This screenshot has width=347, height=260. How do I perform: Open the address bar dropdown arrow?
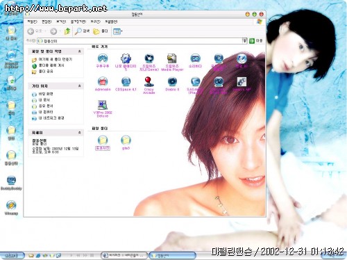tap(244, 41)
